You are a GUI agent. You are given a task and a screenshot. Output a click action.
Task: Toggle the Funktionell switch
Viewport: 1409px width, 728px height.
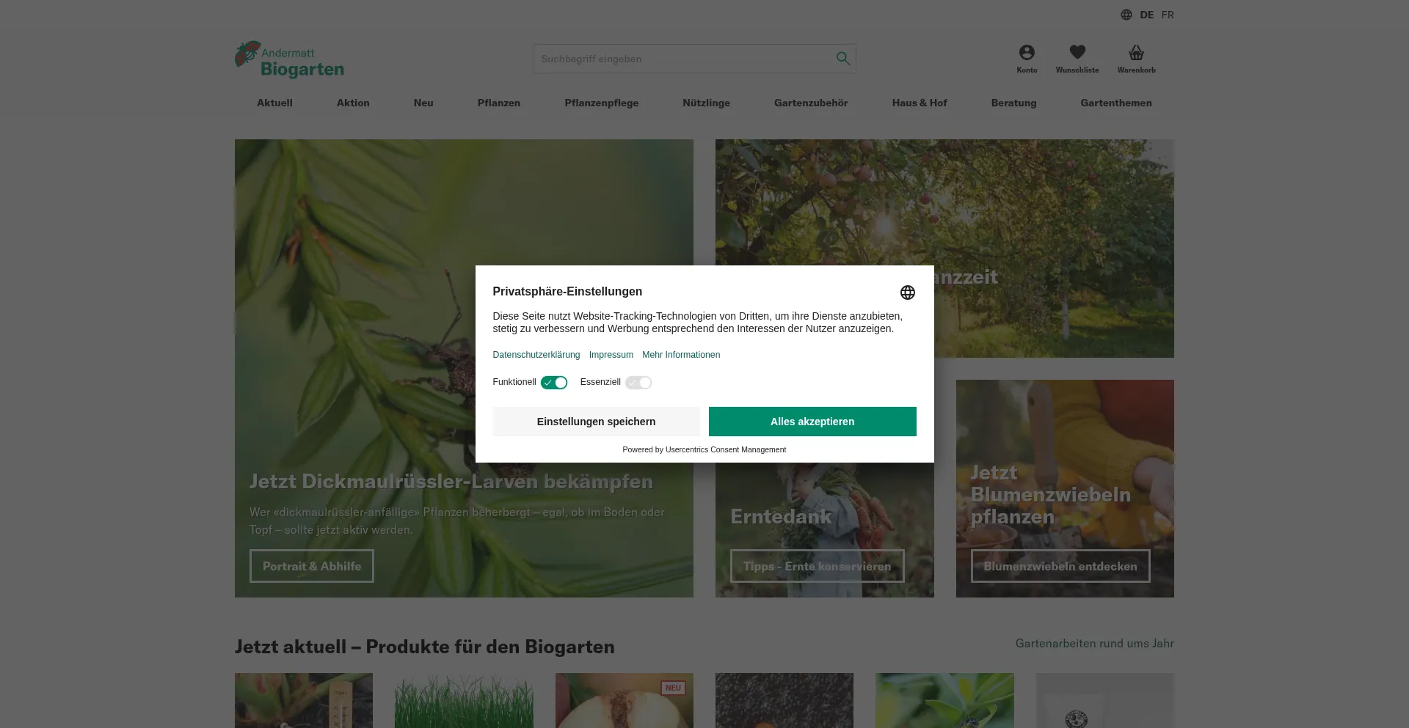click(554, 383)
